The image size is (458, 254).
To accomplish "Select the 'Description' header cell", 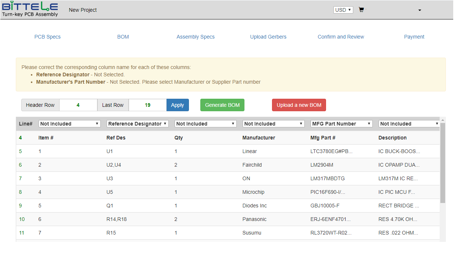I will (x=393, y=138).
